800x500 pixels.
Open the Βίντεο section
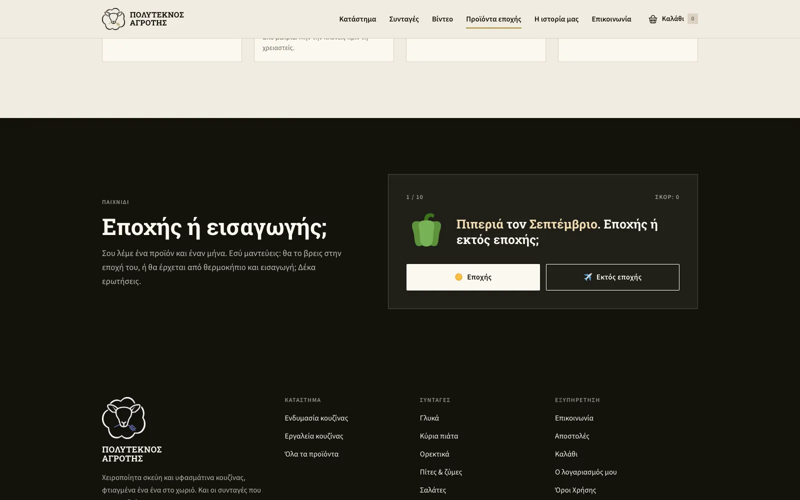pyautogui.click(x=442, y=19)
